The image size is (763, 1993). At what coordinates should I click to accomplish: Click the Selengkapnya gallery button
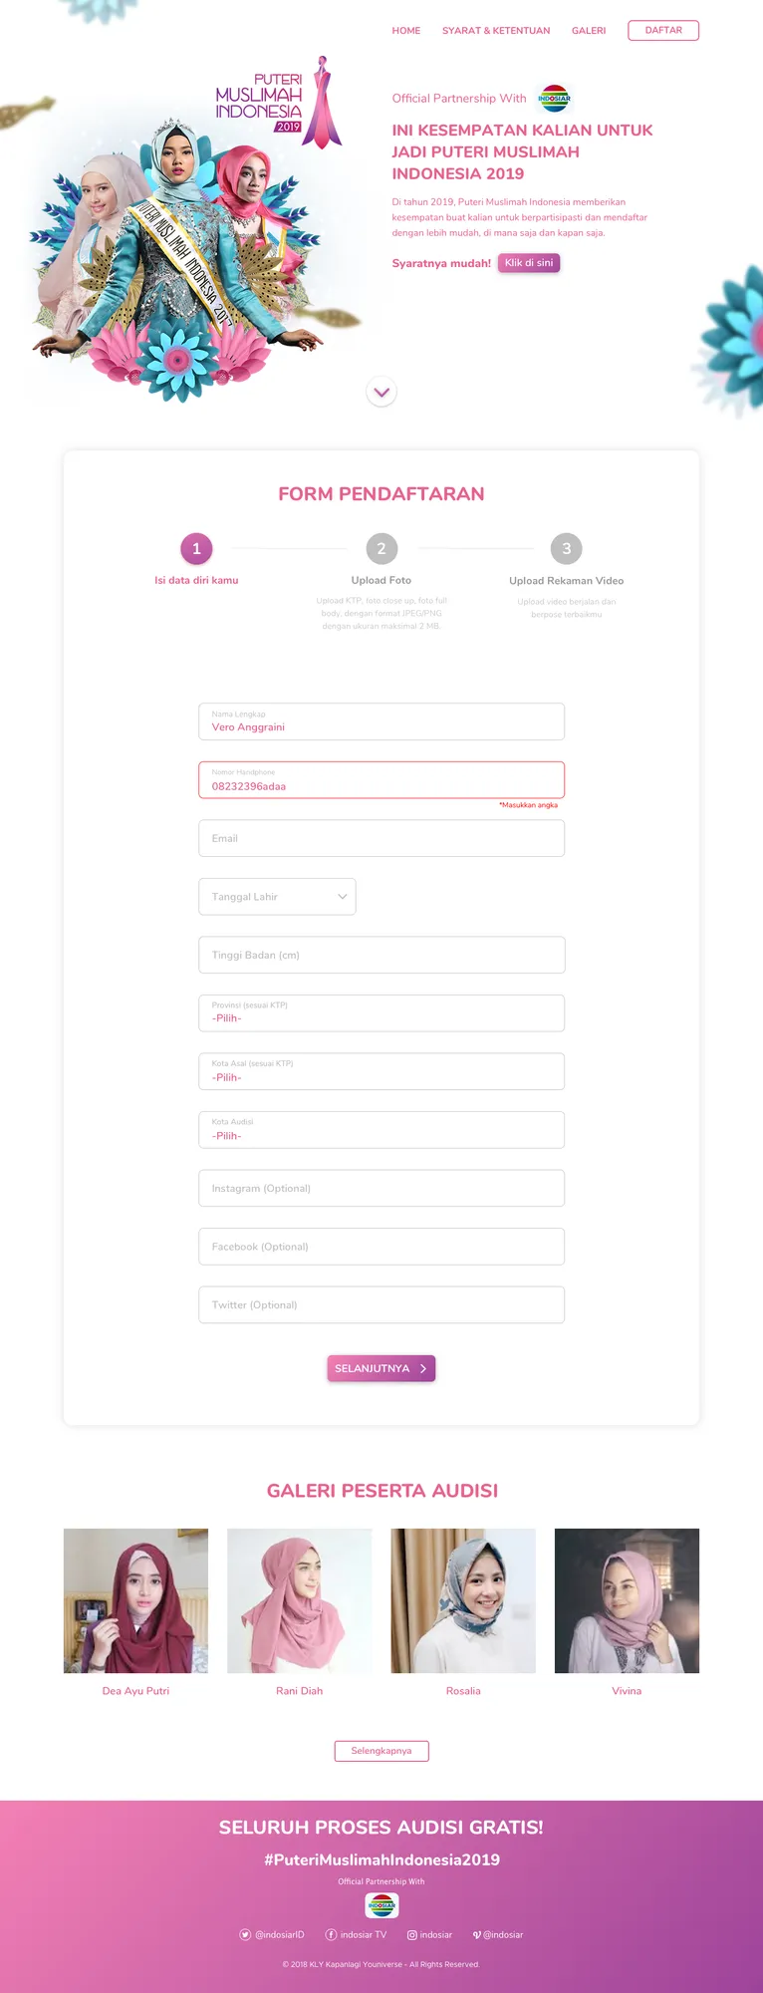(x=381, y=1751)
